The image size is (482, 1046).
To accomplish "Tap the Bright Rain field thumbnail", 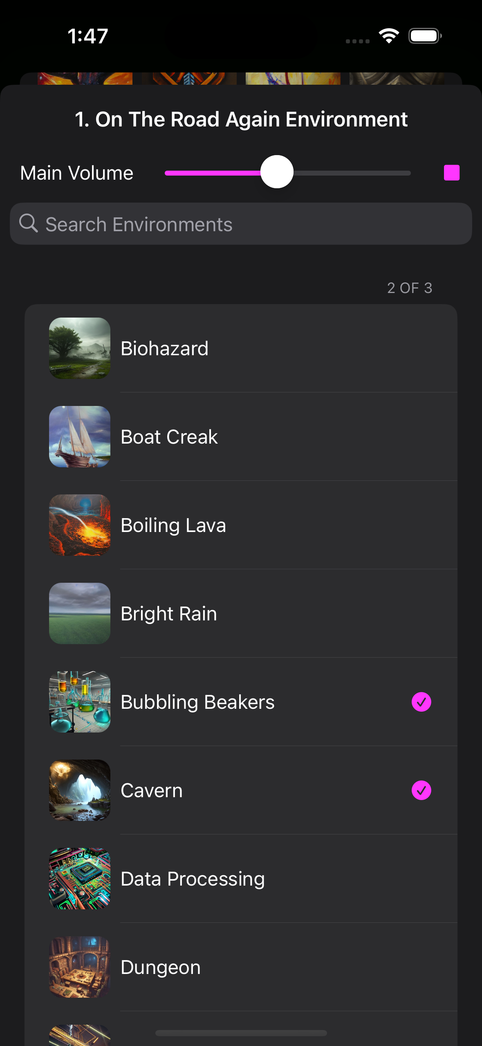I will click(x=80, y=613).
